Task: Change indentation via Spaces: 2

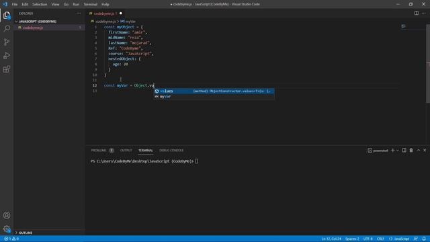Action: [352, 239]
